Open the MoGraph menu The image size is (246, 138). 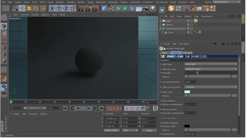coord(101,2)
